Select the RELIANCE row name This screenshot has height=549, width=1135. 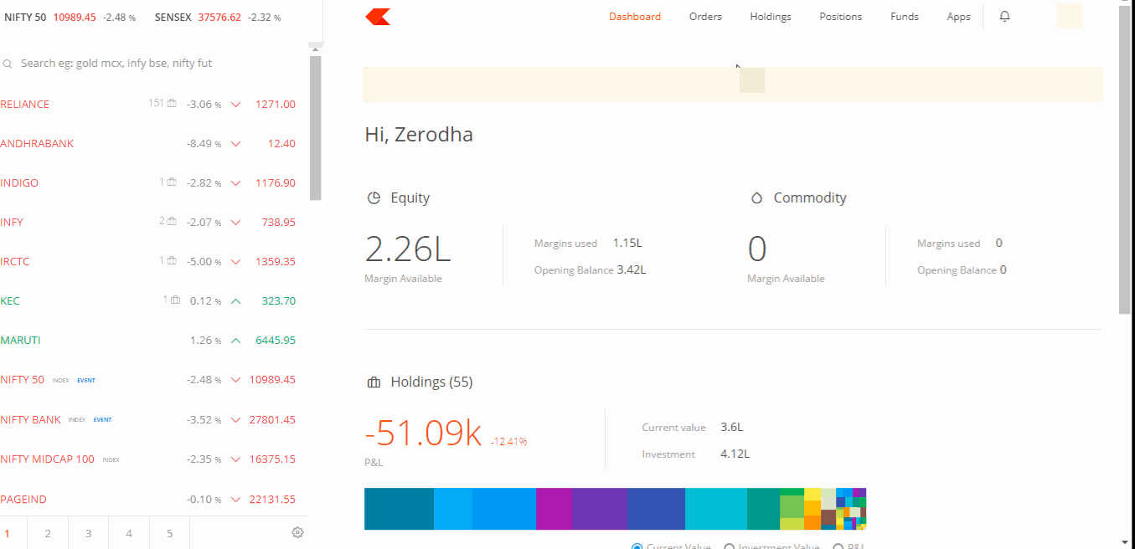click(25, 105)
